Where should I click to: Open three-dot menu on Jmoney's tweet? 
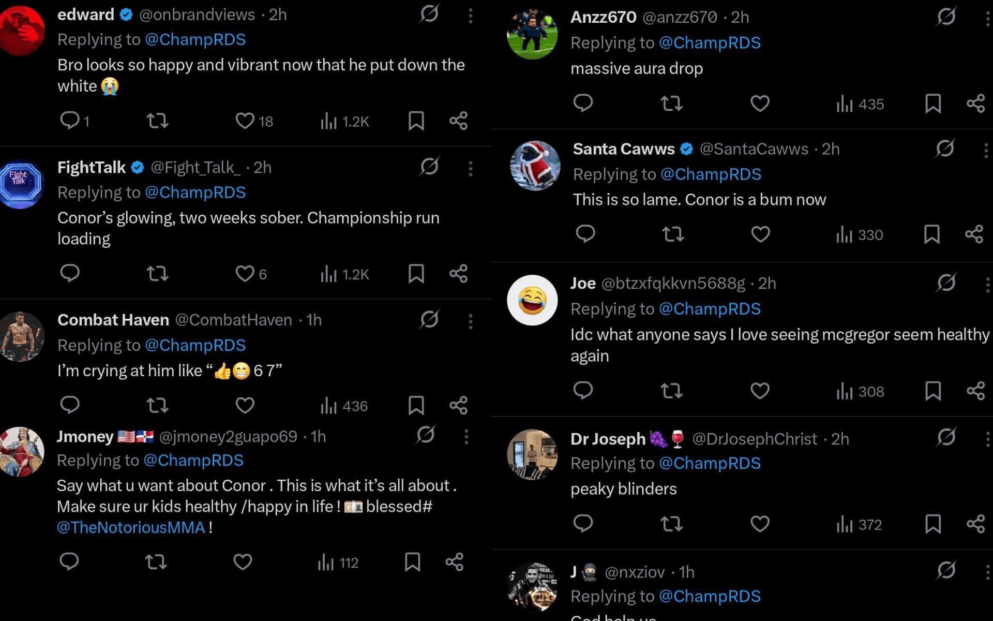pyautogui.click(x=466, y=437)
